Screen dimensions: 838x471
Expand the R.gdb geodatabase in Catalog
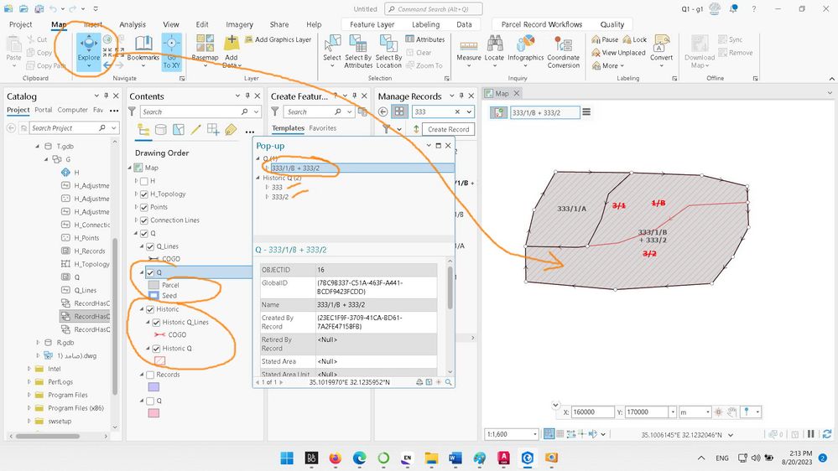[38, 342]
